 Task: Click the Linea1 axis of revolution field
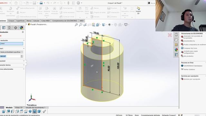click(x=12, y=43)
